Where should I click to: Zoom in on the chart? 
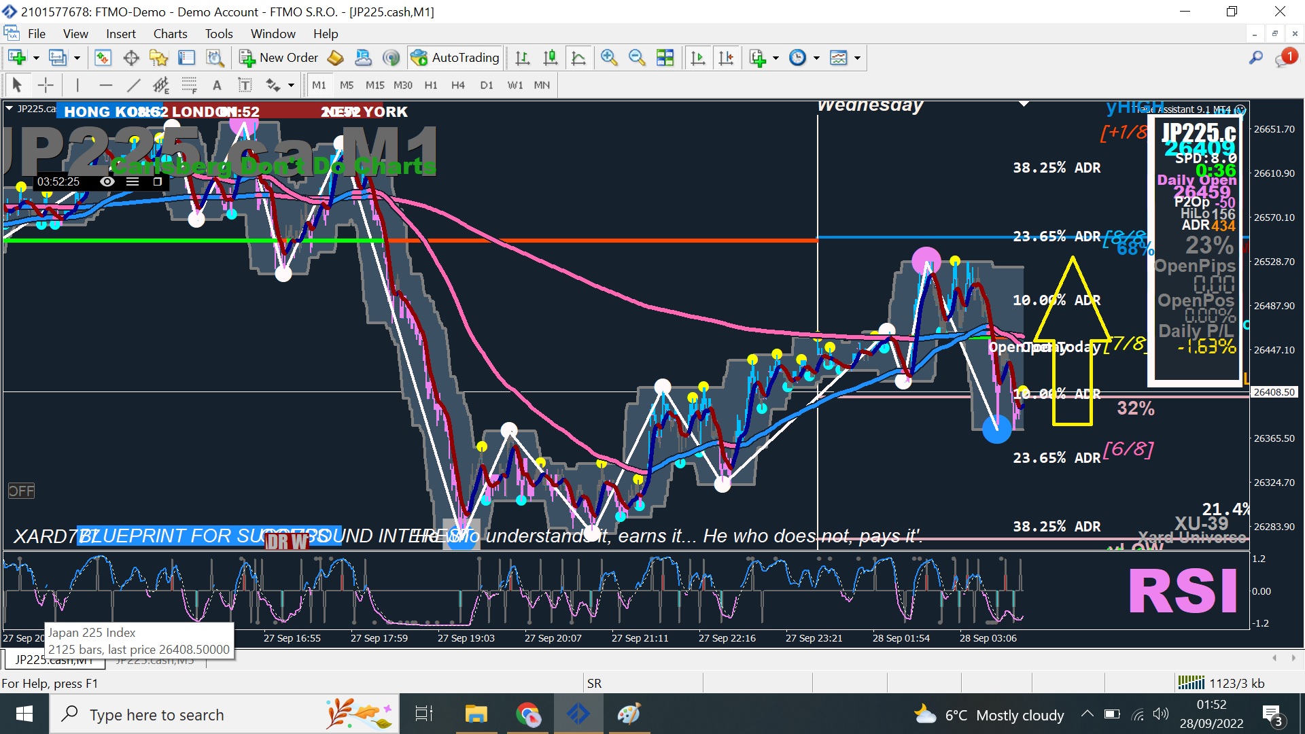pos(608,58)
